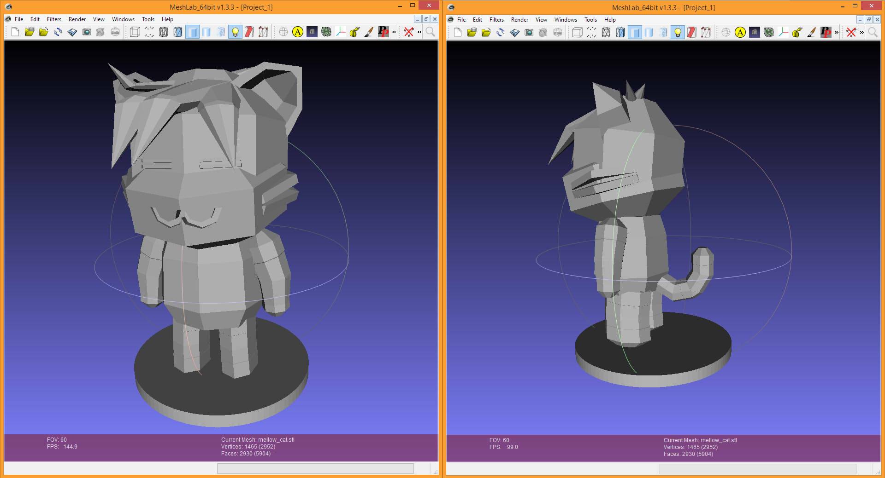The width and height of the screenshot is (885, 478).
Task: Select the Measuring tape tool in right window
Action: point(797,32)
